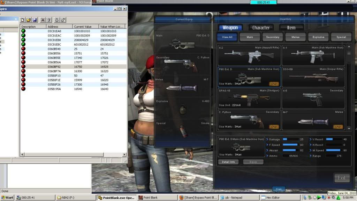This screenshot has width=357, height=201.
Task: Switch to PointBlank.exe Ope... taskbar window
Action: point(117,198)
